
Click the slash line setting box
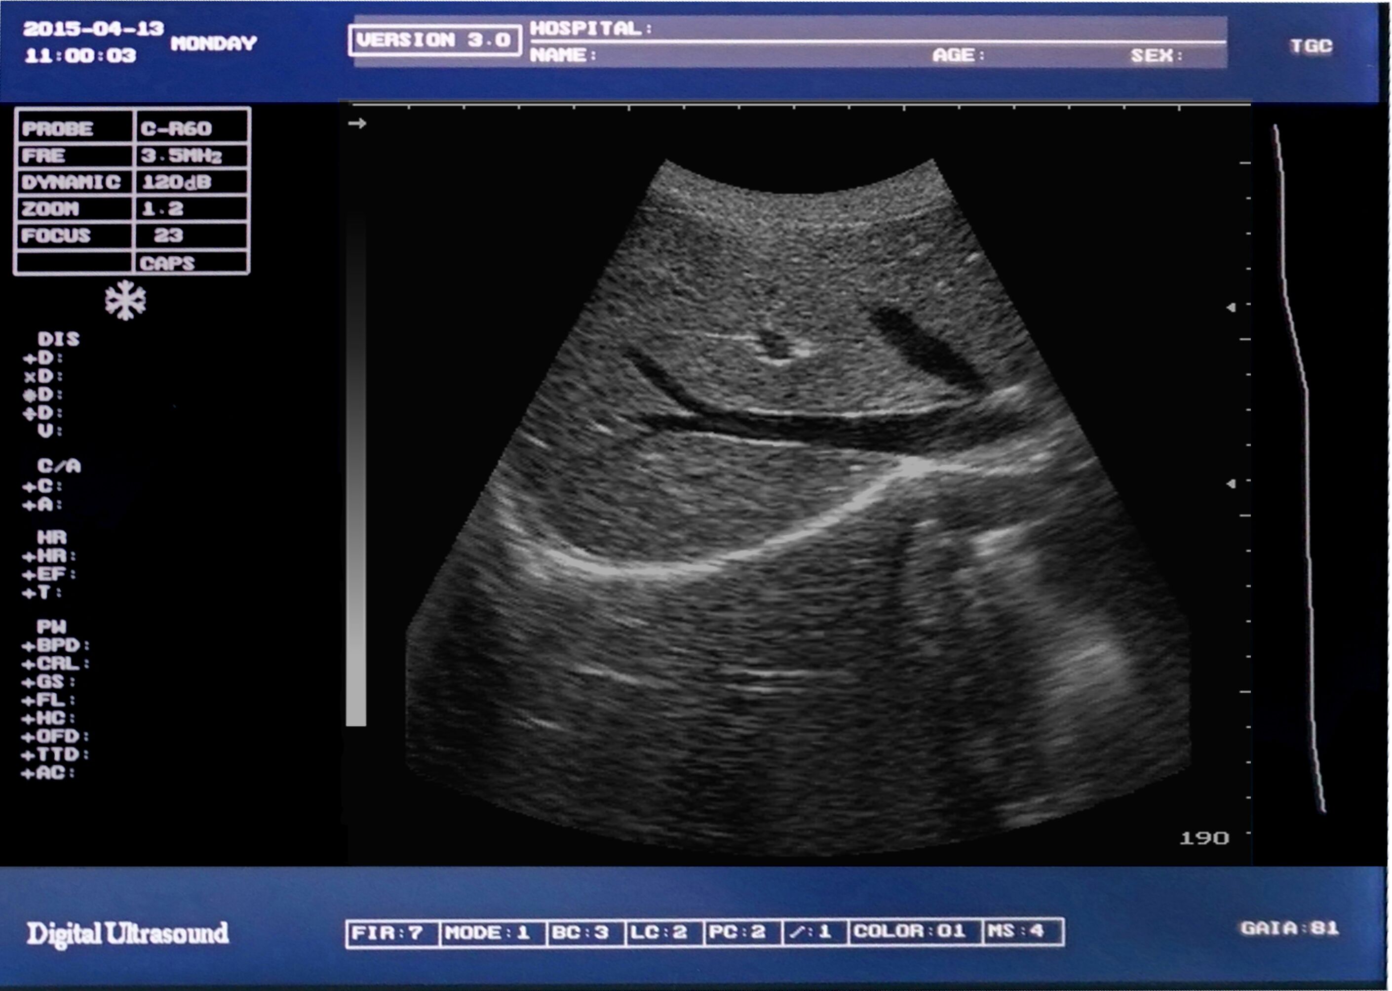[x=815, y=932]
